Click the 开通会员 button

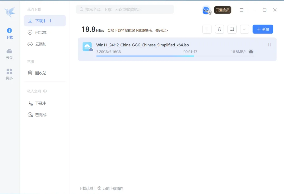point(223,10)
